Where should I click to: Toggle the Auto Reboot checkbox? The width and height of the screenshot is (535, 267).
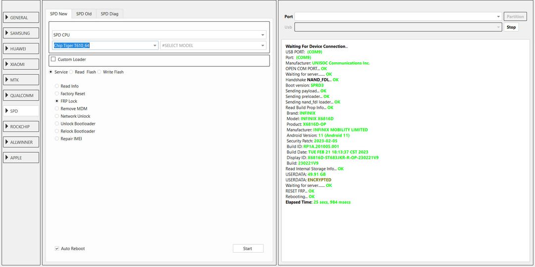[x=57, y=249]
